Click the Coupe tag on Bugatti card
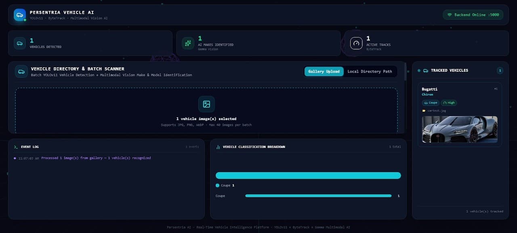517x233 pixels. click(x=431, y=103)
